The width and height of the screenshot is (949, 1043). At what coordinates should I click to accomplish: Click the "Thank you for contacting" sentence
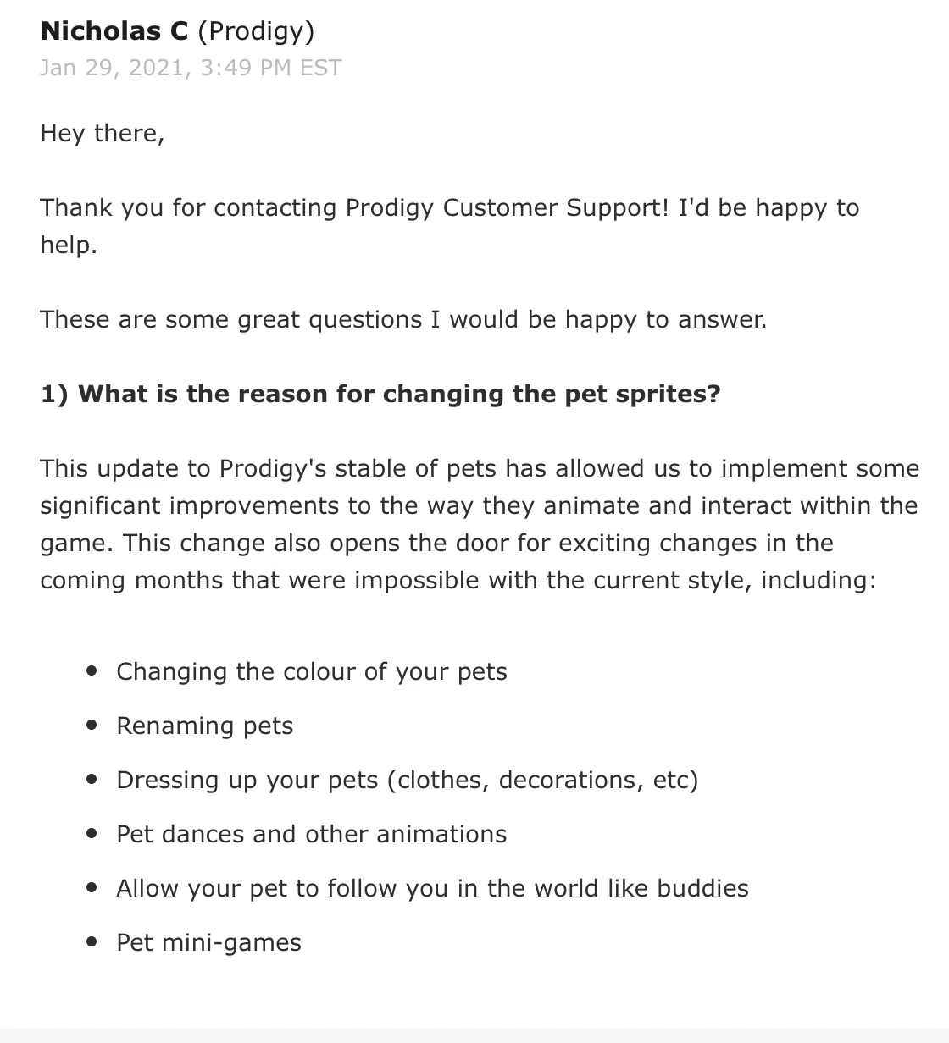pyautogui.click(x=449, y=208)
